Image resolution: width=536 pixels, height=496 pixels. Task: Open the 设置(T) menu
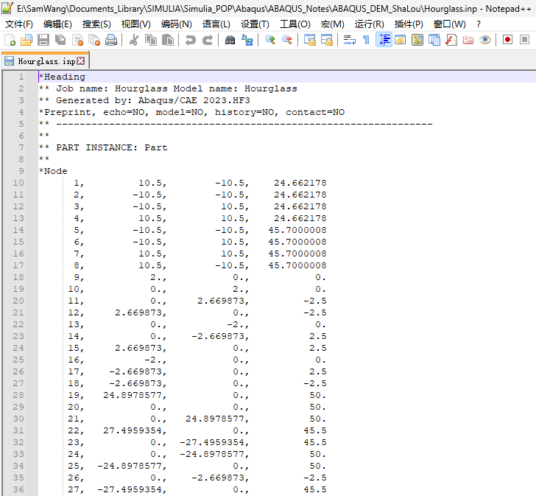(x=255, y=24)
